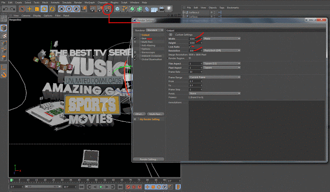This screenshot has height=192, width=330.
Task: Open the MoGraph menu
Action: (x=90, y=3)
